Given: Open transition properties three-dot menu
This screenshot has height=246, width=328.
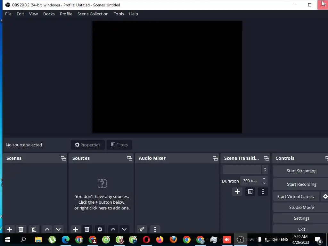Looking at the screenshot, I should (x=263, y=192).
